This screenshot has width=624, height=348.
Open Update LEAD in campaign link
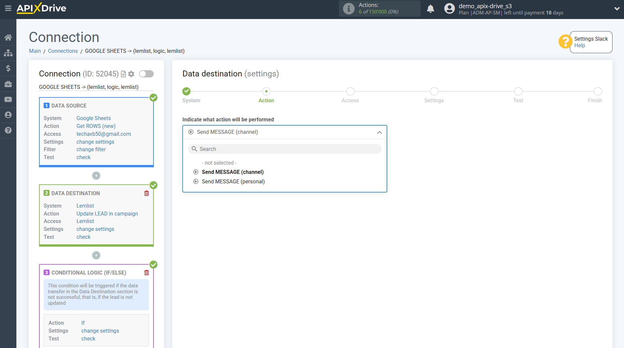(x=107, y=214)
